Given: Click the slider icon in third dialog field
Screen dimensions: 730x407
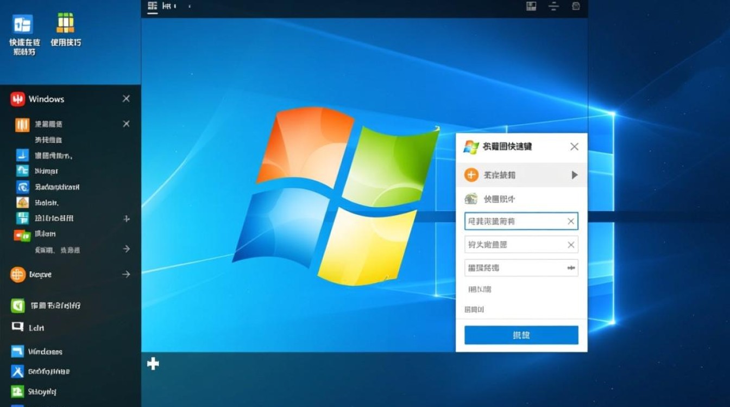Looking at the screenshot, I should (571, 268).
